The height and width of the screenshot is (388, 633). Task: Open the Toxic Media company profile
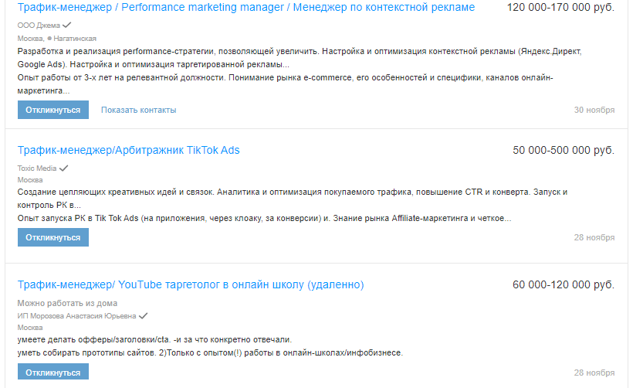(x=37, y=168)
